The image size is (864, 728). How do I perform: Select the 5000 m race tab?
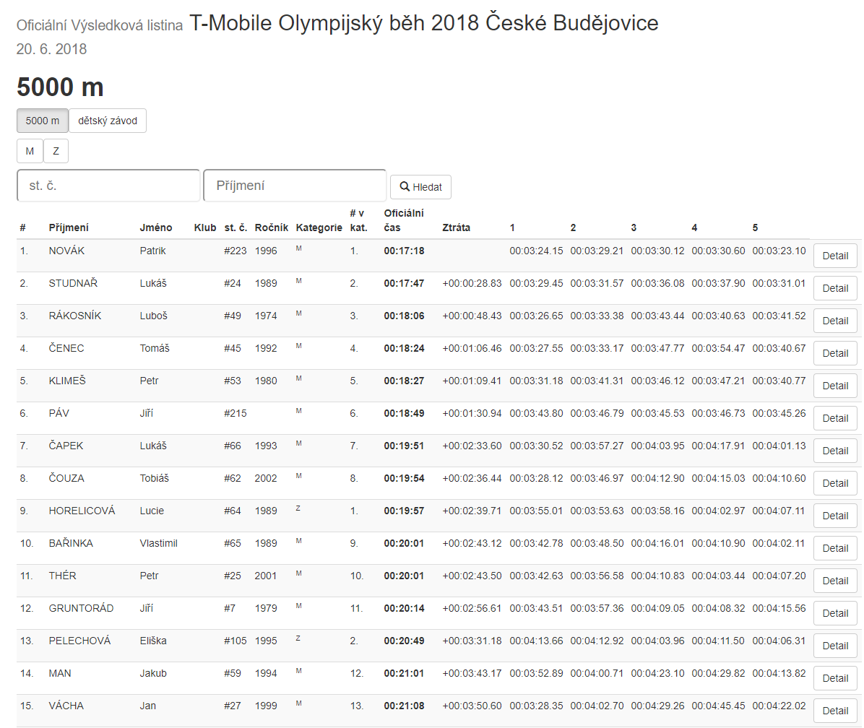[x=43, y=121]
